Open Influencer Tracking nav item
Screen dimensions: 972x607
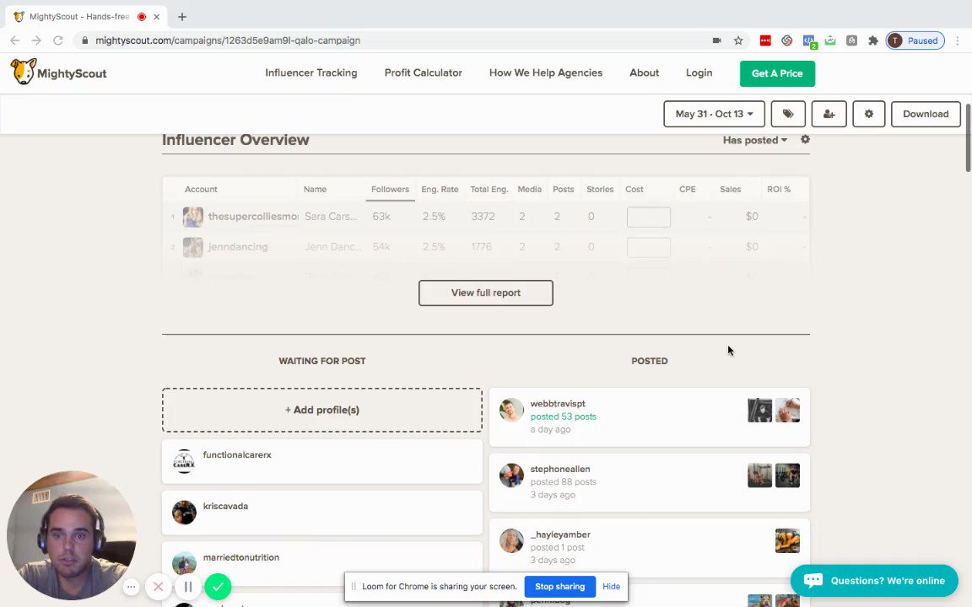(311, 73)
